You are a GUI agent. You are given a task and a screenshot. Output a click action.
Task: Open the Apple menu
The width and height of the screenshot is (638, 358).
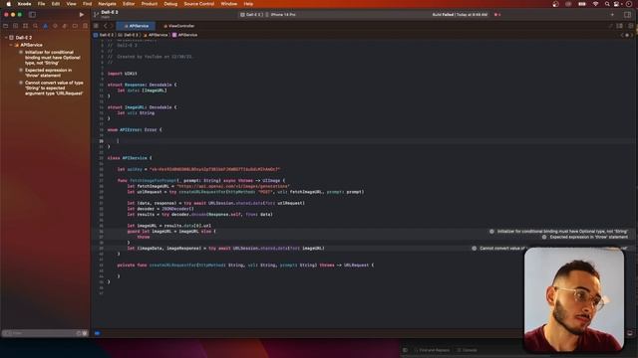click(x=9, y=4)
